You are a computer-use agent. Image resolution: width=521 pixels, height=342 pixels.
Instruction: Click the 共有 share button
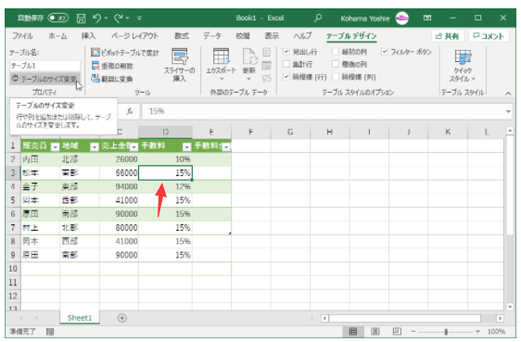447,36
